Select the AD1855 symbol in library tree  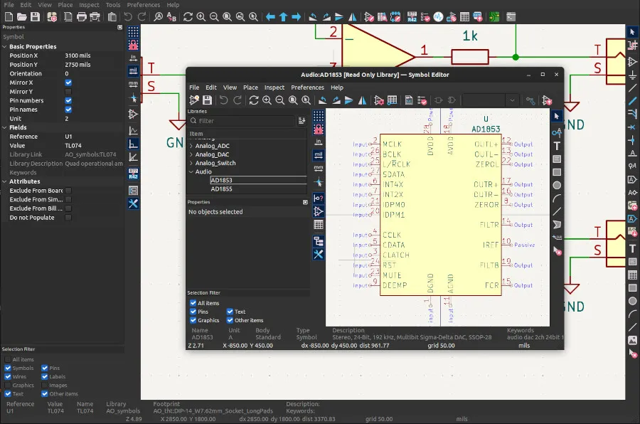tap(221, 189)
